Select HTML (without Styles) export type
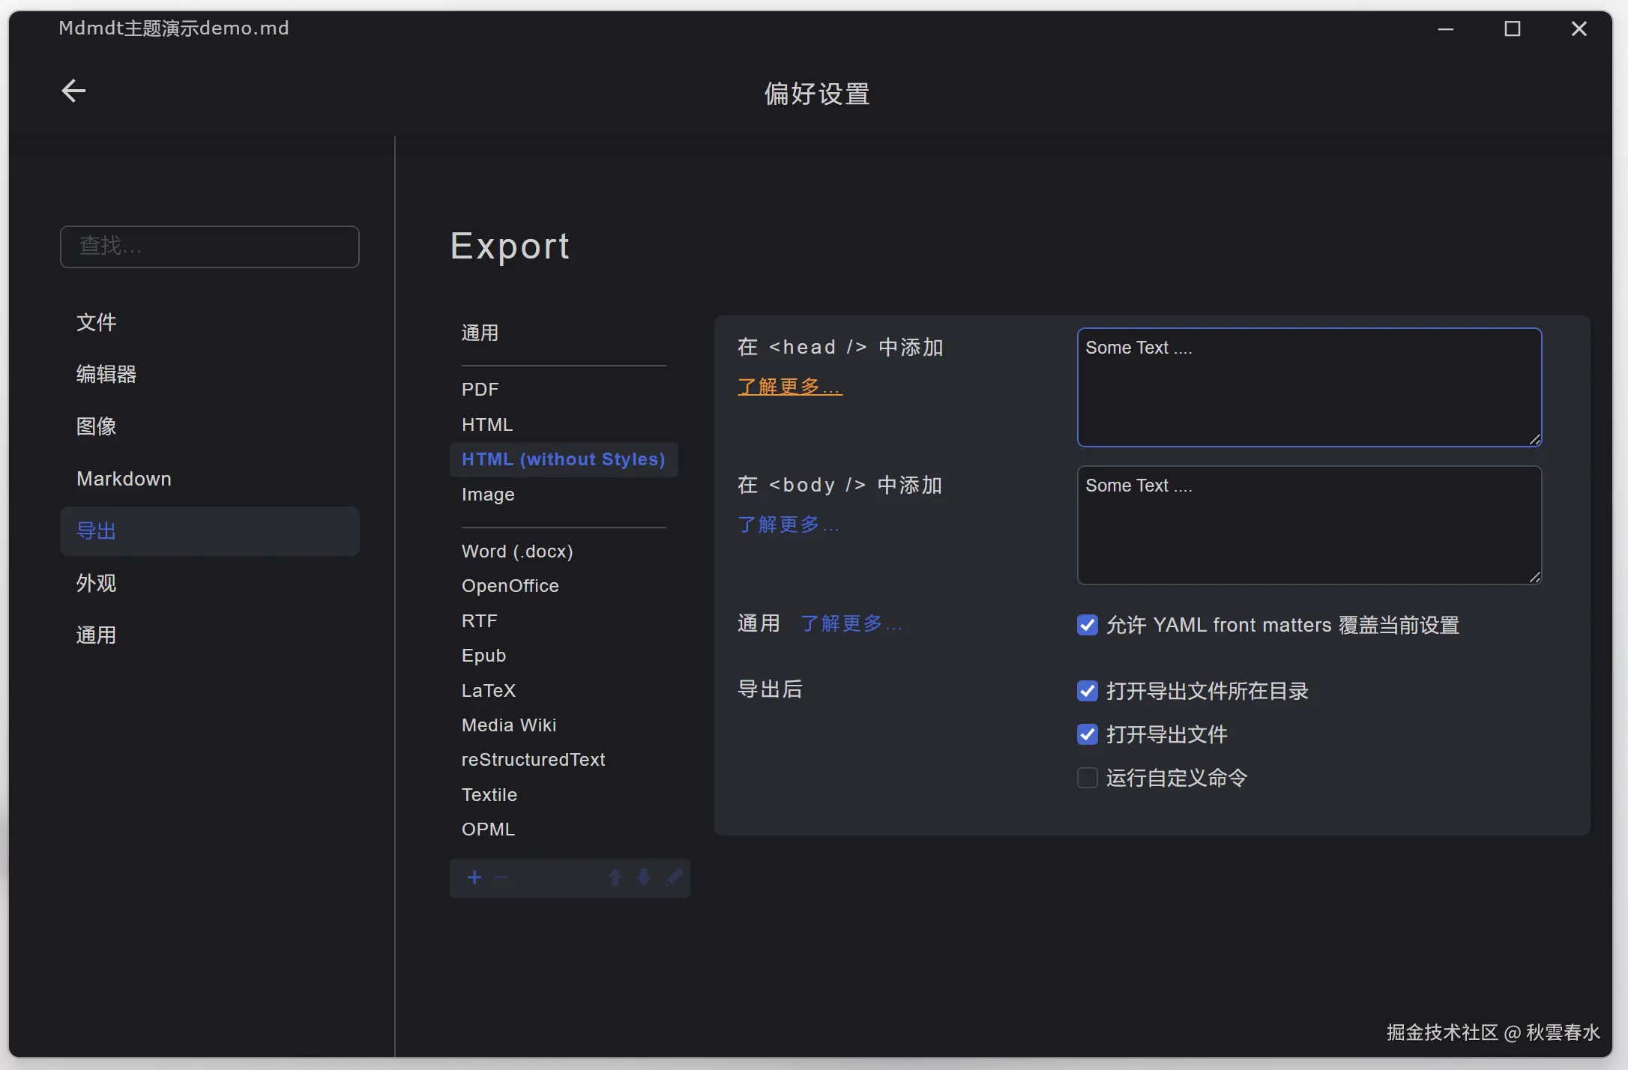The width and height of the screenshot is (1628, 1070). (x=564, y=459)
